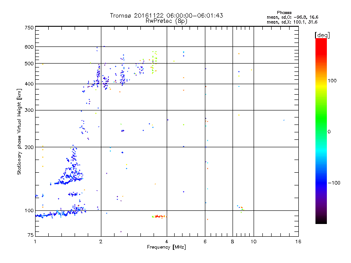
Task: Click the y-axis tick label '750'
Action: pos(29,28)
